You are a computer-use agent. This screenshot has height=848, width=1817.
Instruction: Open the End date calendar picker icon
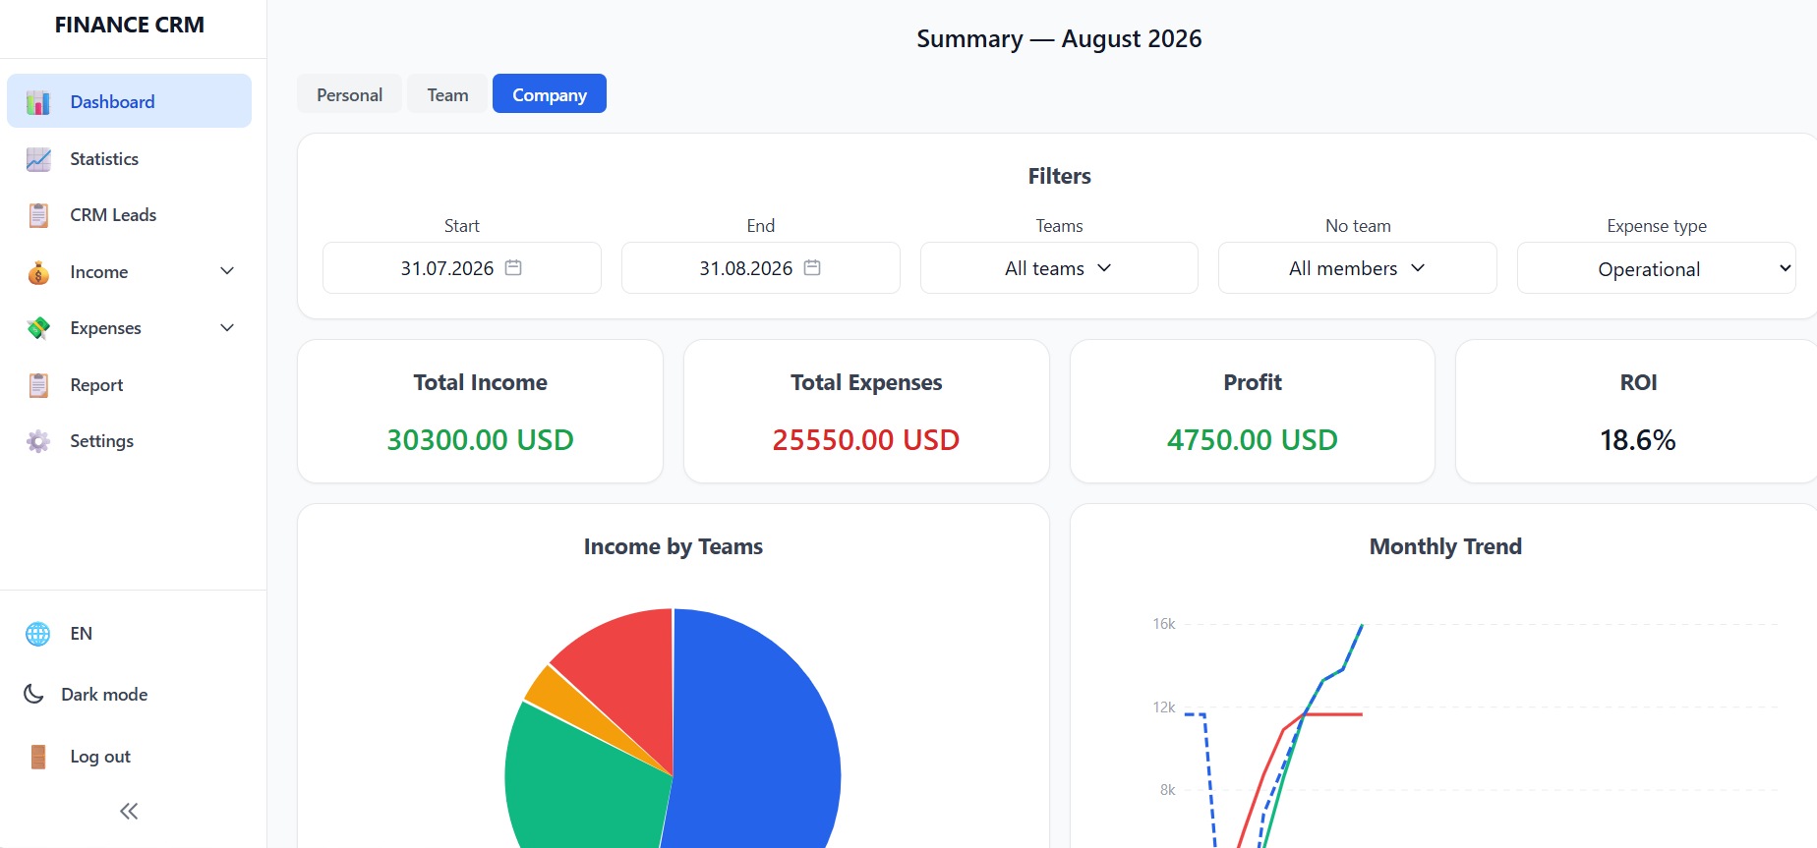812,267
